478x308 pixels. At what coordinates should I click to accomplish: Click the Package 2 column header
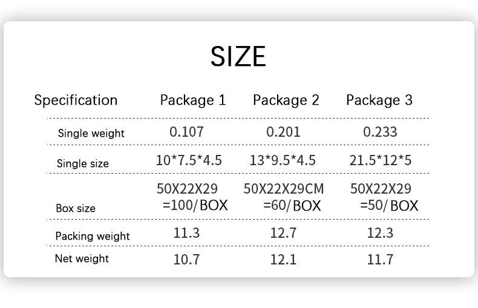286,100
